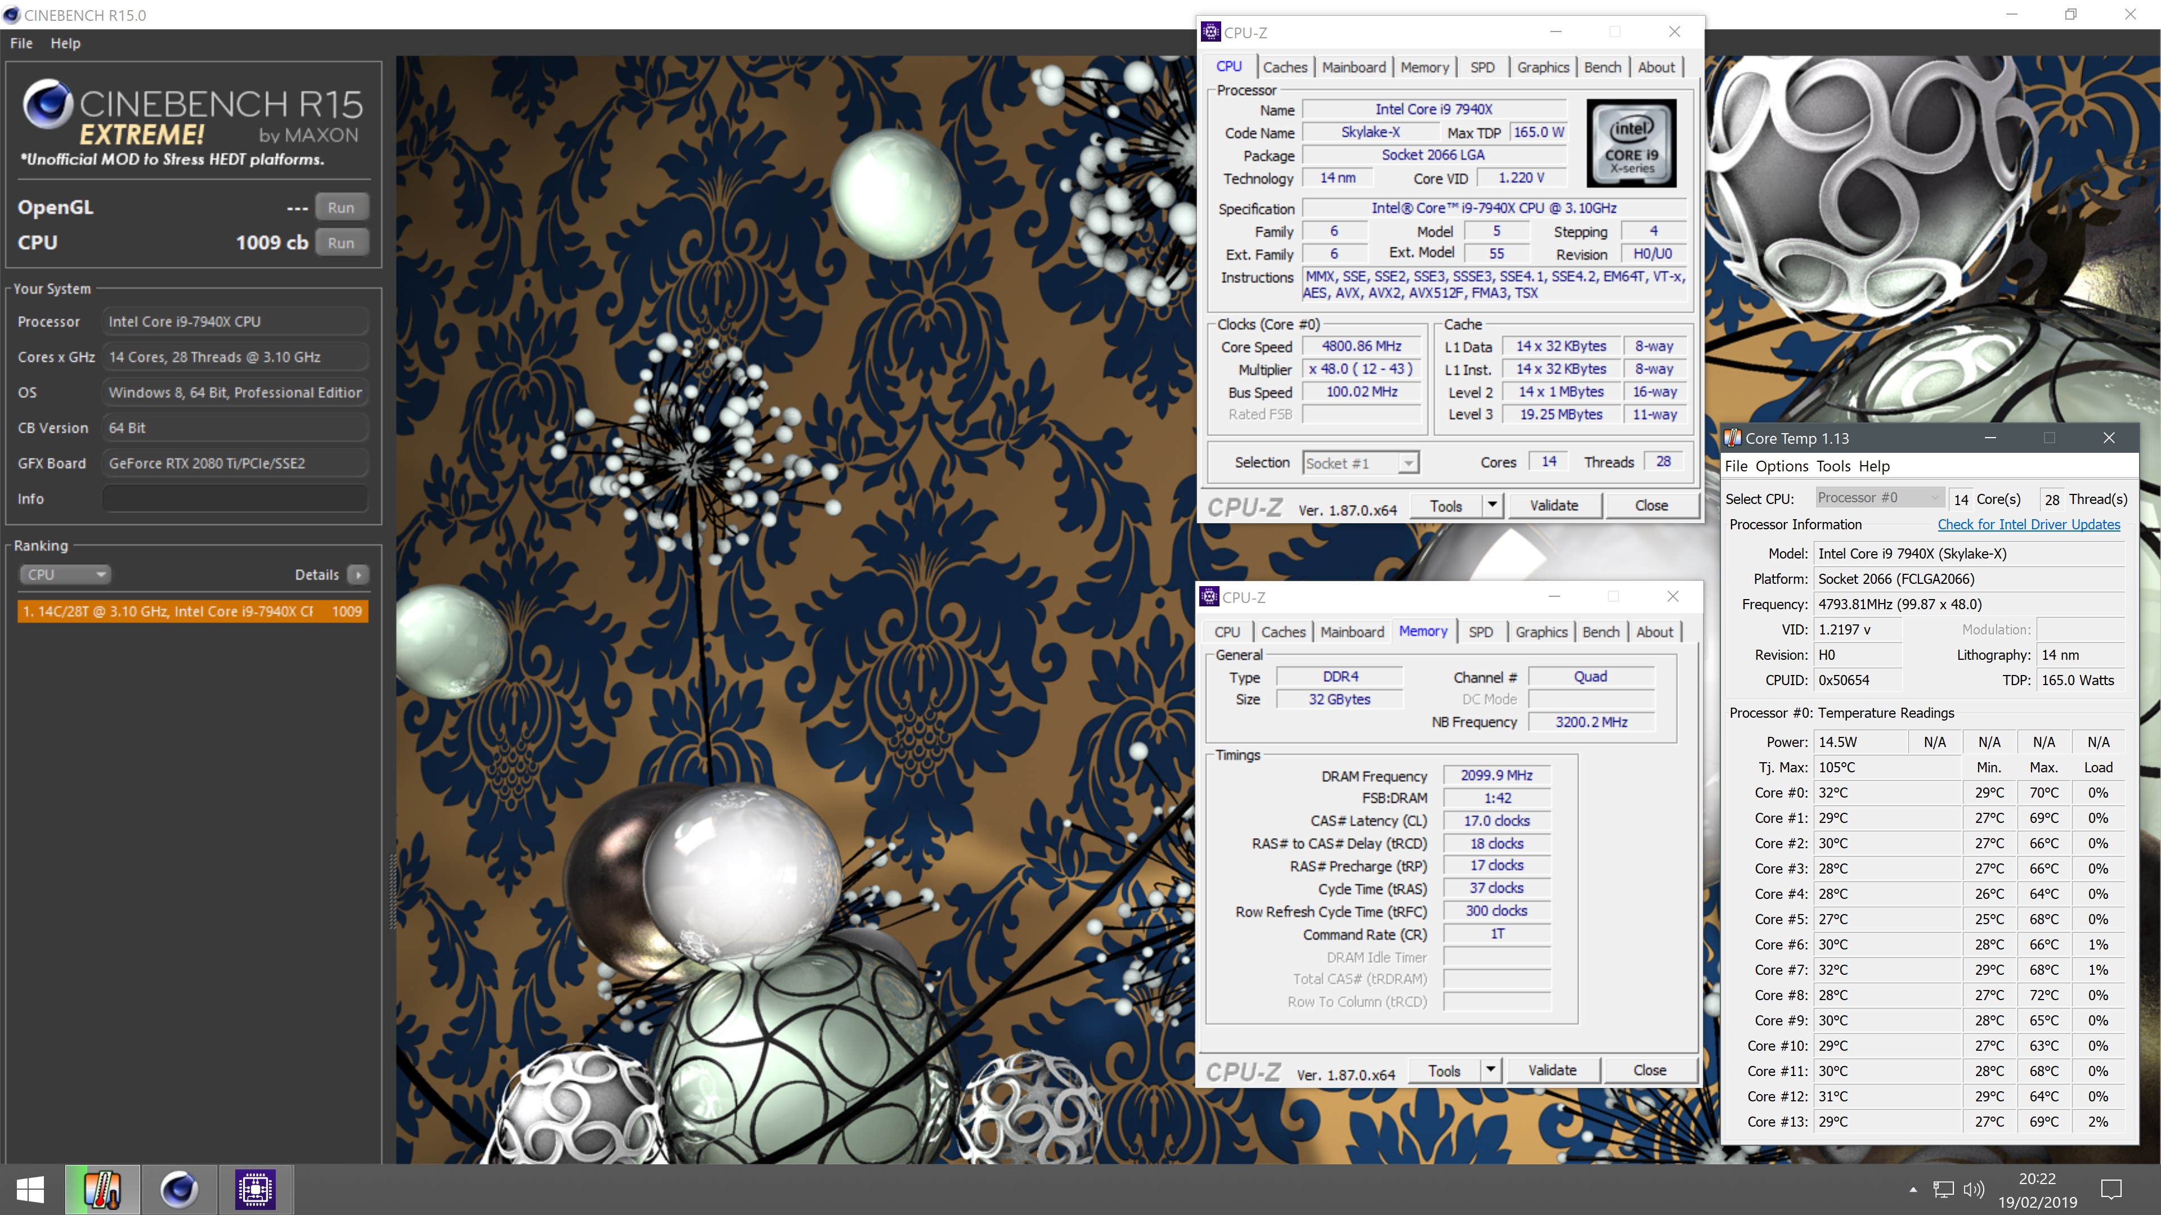Click the Intel Core i9 logo in CPU-Z
Screen dimensions: 2161x1215
pyautogui.click(x=1631, y=142)
